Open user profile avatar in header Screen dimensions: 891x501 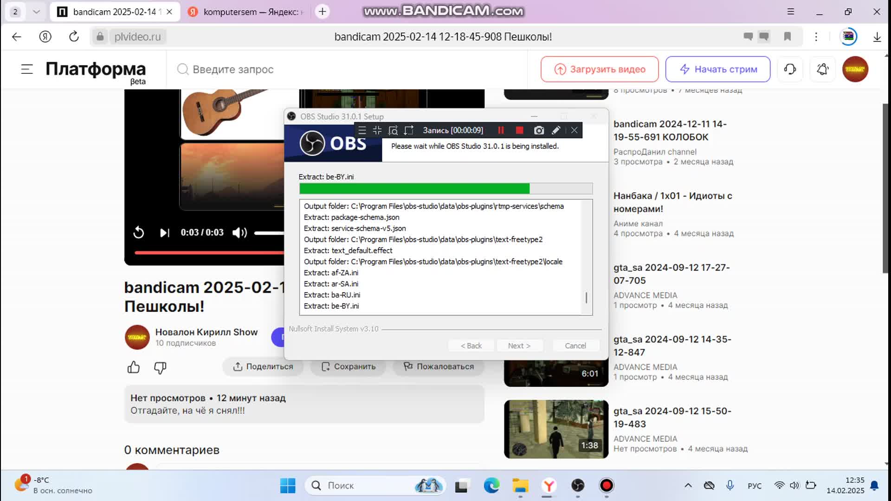coord(855,69)
